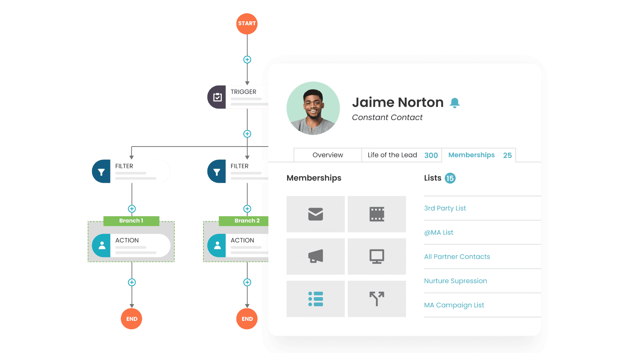
Task: Switch to the Overview tab
Action: 328,155
